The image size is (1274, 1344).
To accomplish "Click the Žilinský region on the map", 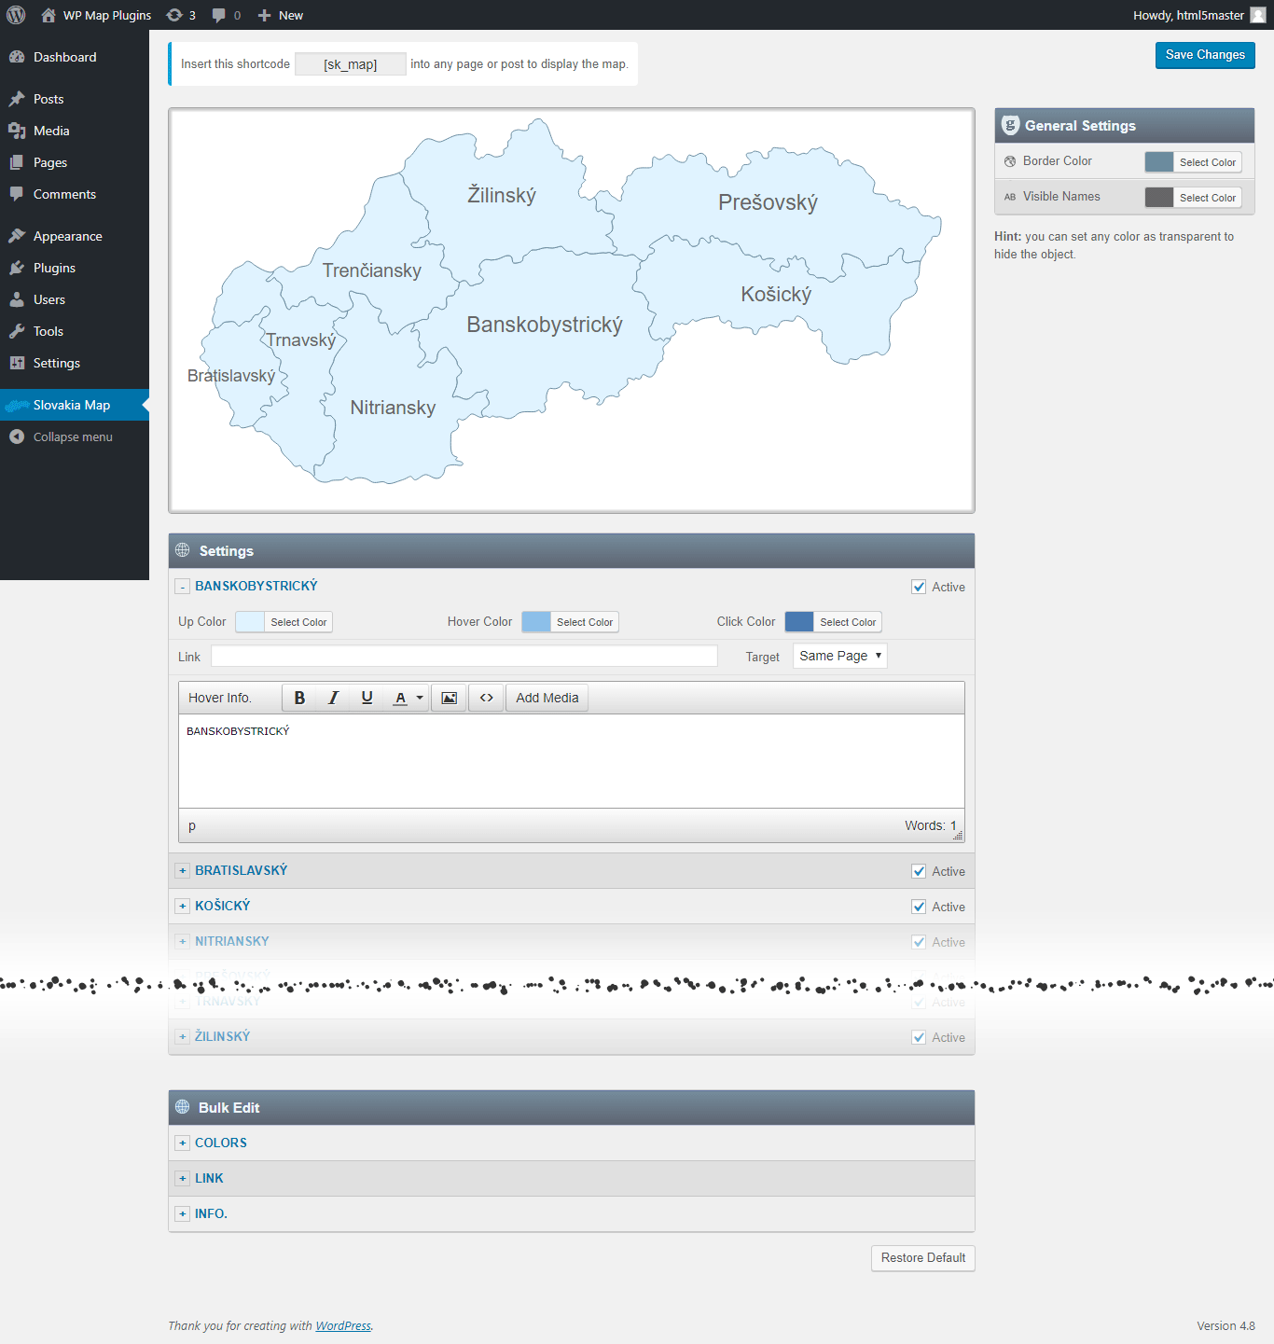I will click(x=502, y=196).
